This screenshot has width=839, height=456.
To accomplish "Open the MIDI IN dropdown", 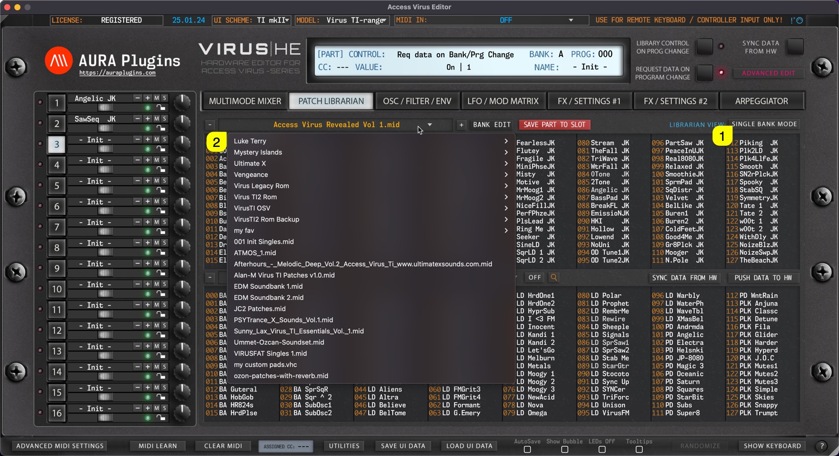I will (x=571, y=20).
